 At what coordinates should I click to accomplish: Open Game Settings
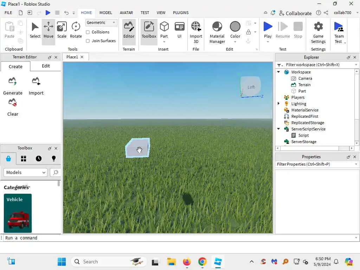318,32
